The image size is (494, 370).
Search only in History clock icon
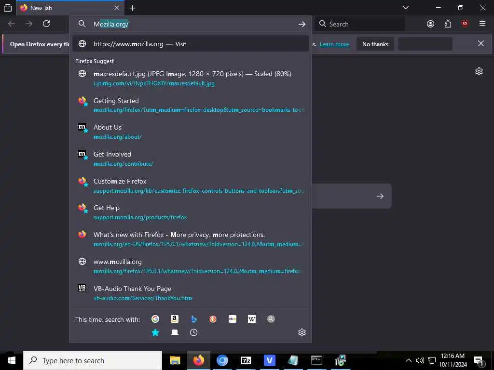(194, 332)
